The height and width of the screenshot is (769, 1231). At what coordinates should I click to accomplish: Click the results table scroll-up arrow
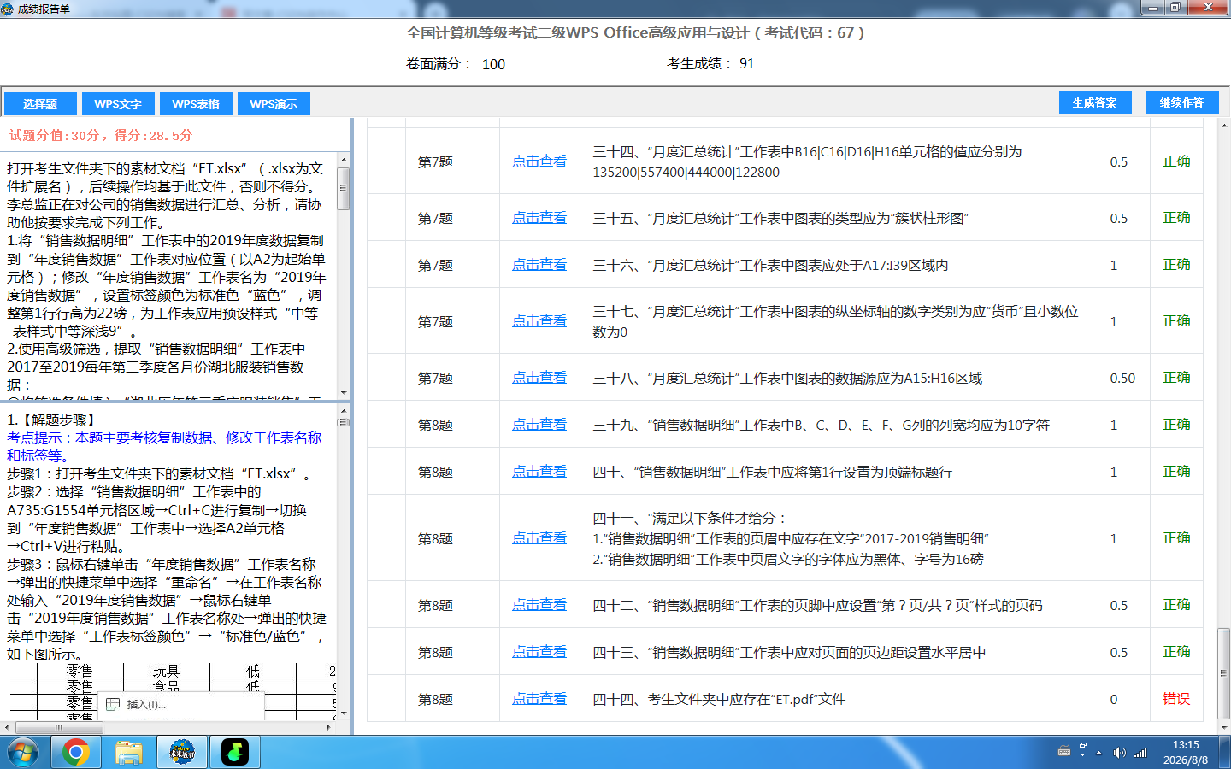tap(1224, 125)
